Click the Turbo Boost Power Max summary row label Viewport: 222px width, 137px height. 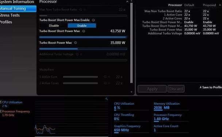(166, 30)
